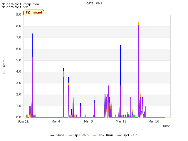Select the Tonzi PPT chart title
This screenshot has height=141, width=188.
click(94, 3)
